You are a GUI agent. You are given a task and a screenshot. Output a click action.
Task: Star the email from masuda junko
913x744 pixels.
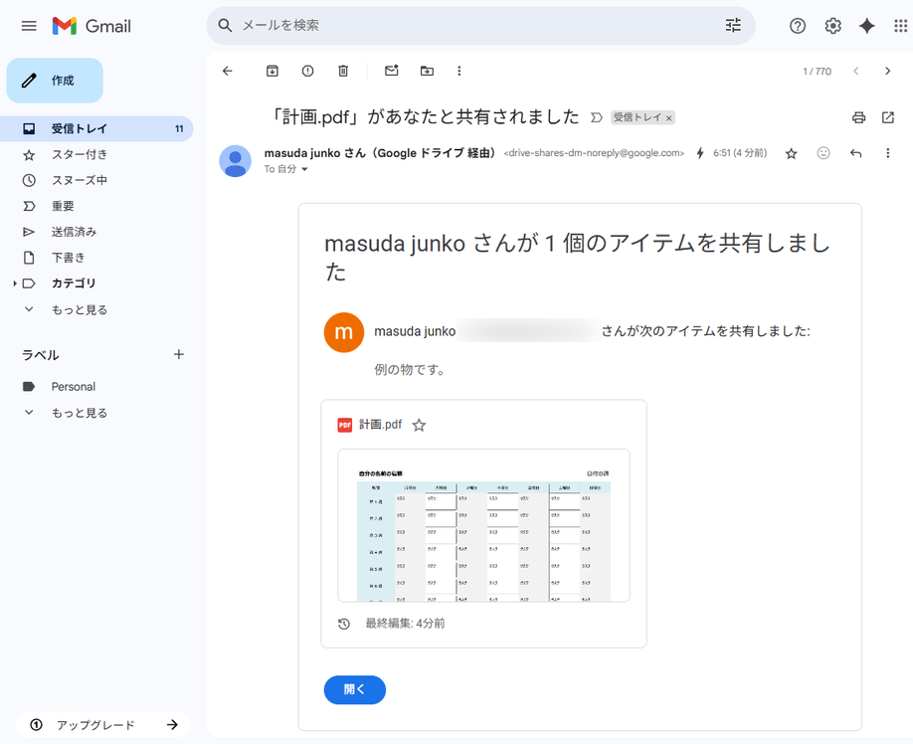791,153
